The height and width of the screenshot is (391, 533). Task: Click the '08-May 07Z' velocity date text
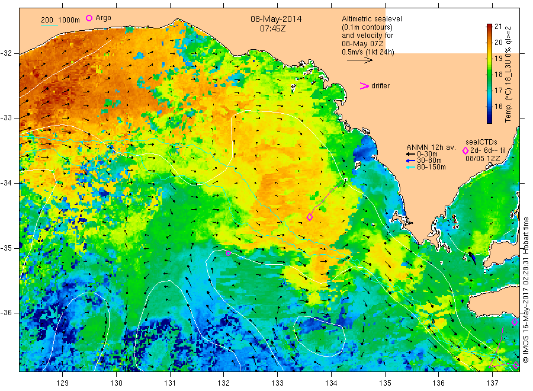click(x=362, y=44)
